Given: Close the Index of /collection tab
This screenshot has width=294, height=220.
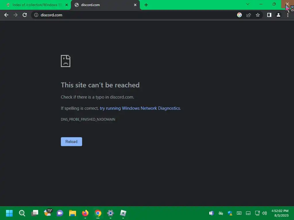Looking at the screenshot, I should coord(67,5).
